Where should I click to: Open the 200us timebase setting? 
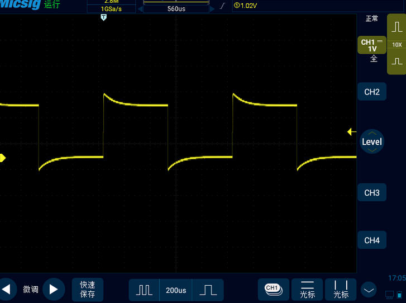coord(176,290)
